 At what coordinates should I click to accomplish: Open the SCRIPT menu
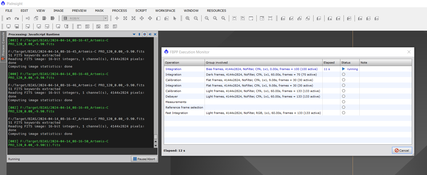[x=141, y=10]
